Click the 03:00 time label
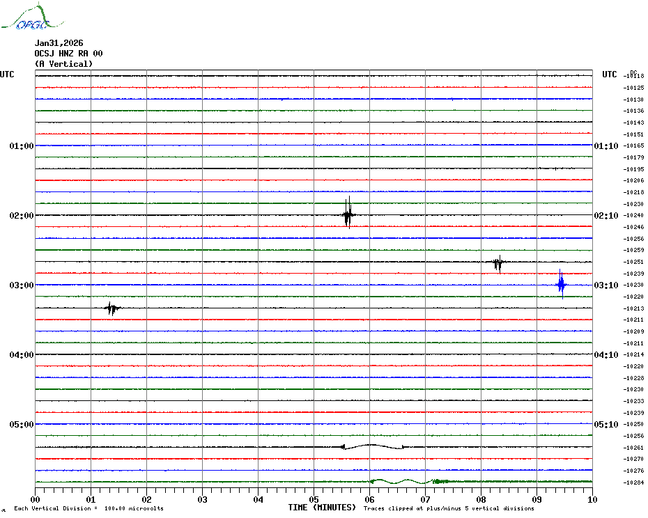The image size is (648, 518). (x=22, y=285)
